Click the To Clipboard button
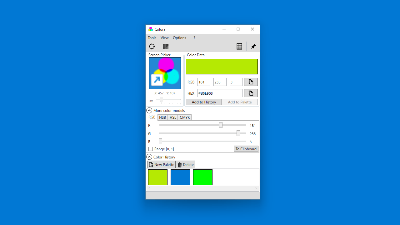 (246, 149)
